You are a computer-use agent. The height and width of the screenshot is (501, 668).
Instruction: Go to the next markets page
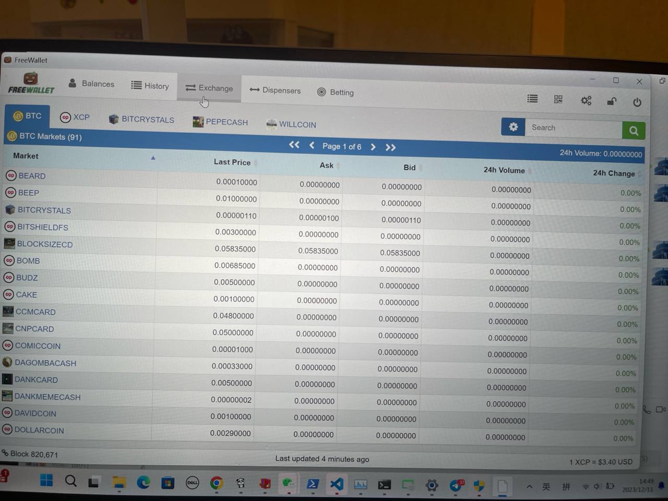373,147
